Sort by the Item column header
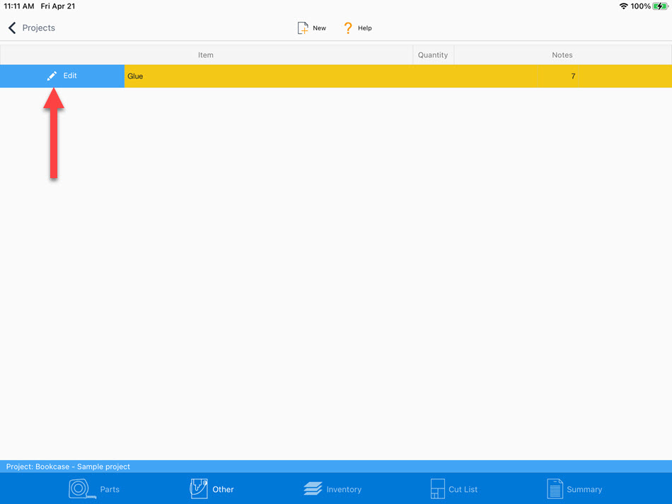The height and width of the screenshot is (504, 672). (x=206, y=55)
